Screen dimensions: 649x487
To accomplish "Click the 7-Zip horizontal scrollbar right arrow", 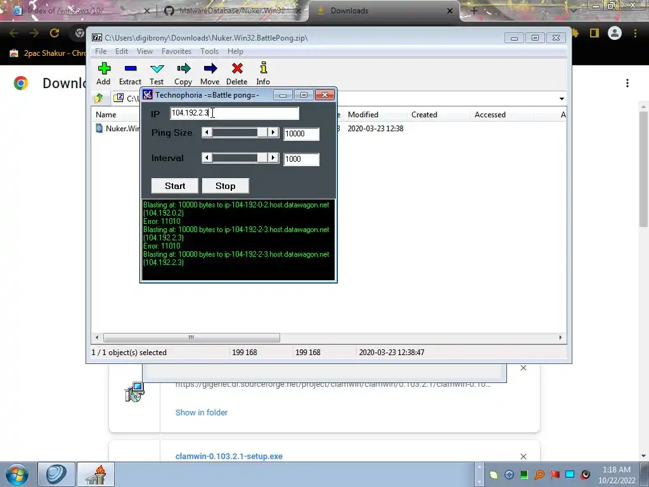I will [x=560, y=337].
